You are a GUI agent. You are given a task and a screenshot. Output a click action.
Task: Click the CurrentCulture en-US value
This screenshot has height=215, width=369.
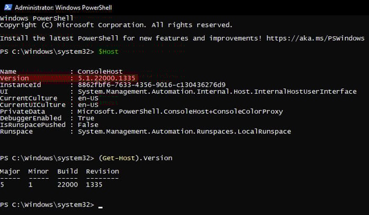tap(88, 98)
